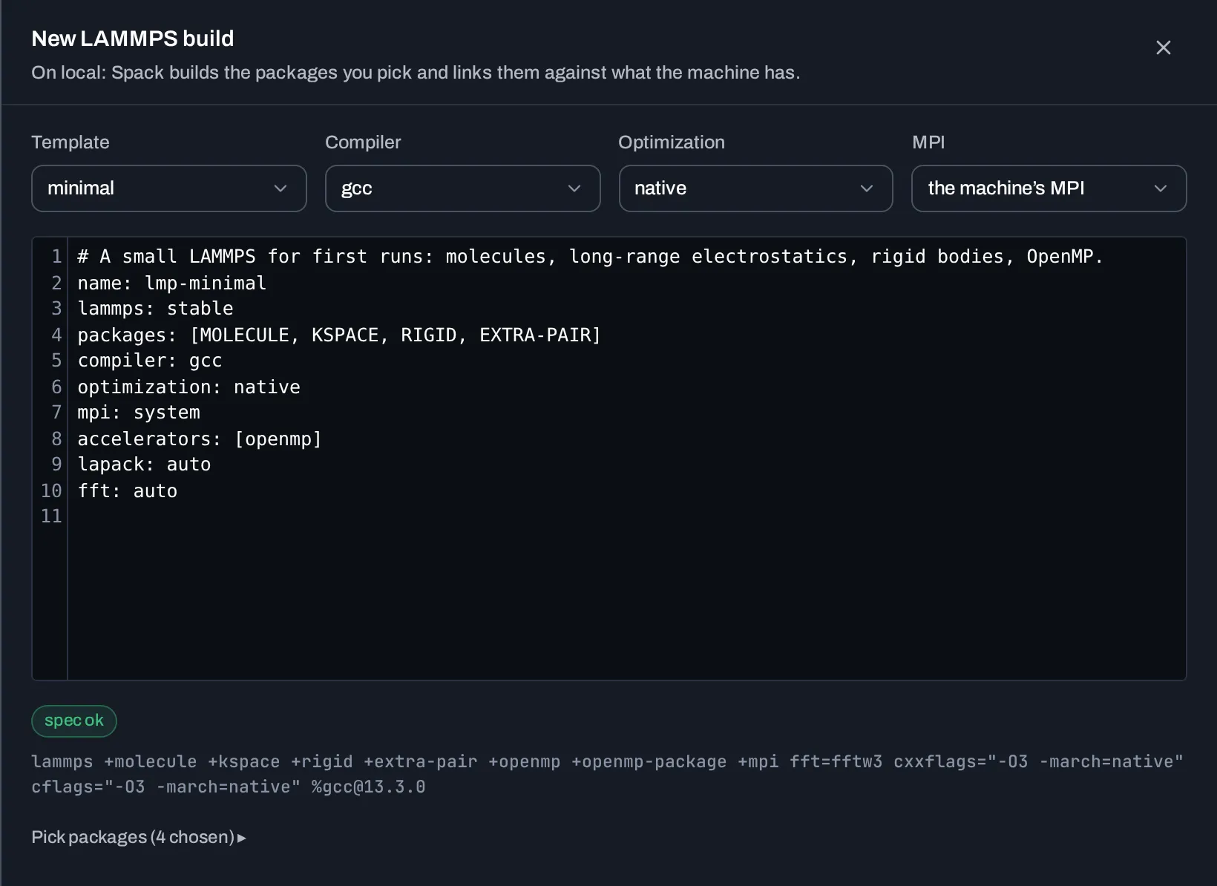Screen dimensions: 1217x886
Task: Click editor line 'name: lmp-minimal'
Action: click(171, 283)
